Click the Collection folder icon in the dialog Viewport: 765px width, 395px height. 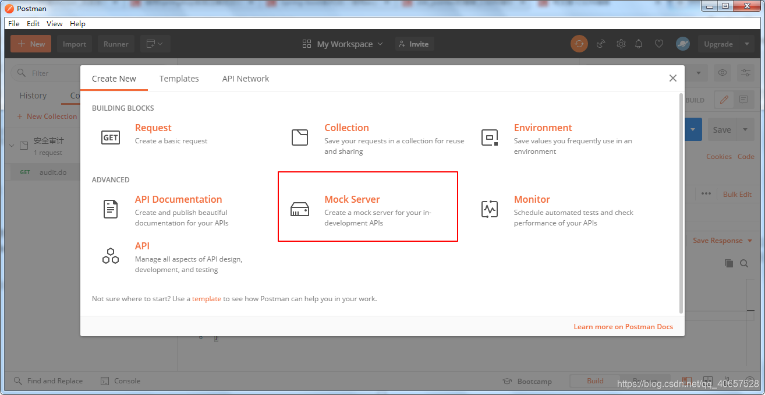[x=299, y=137]
